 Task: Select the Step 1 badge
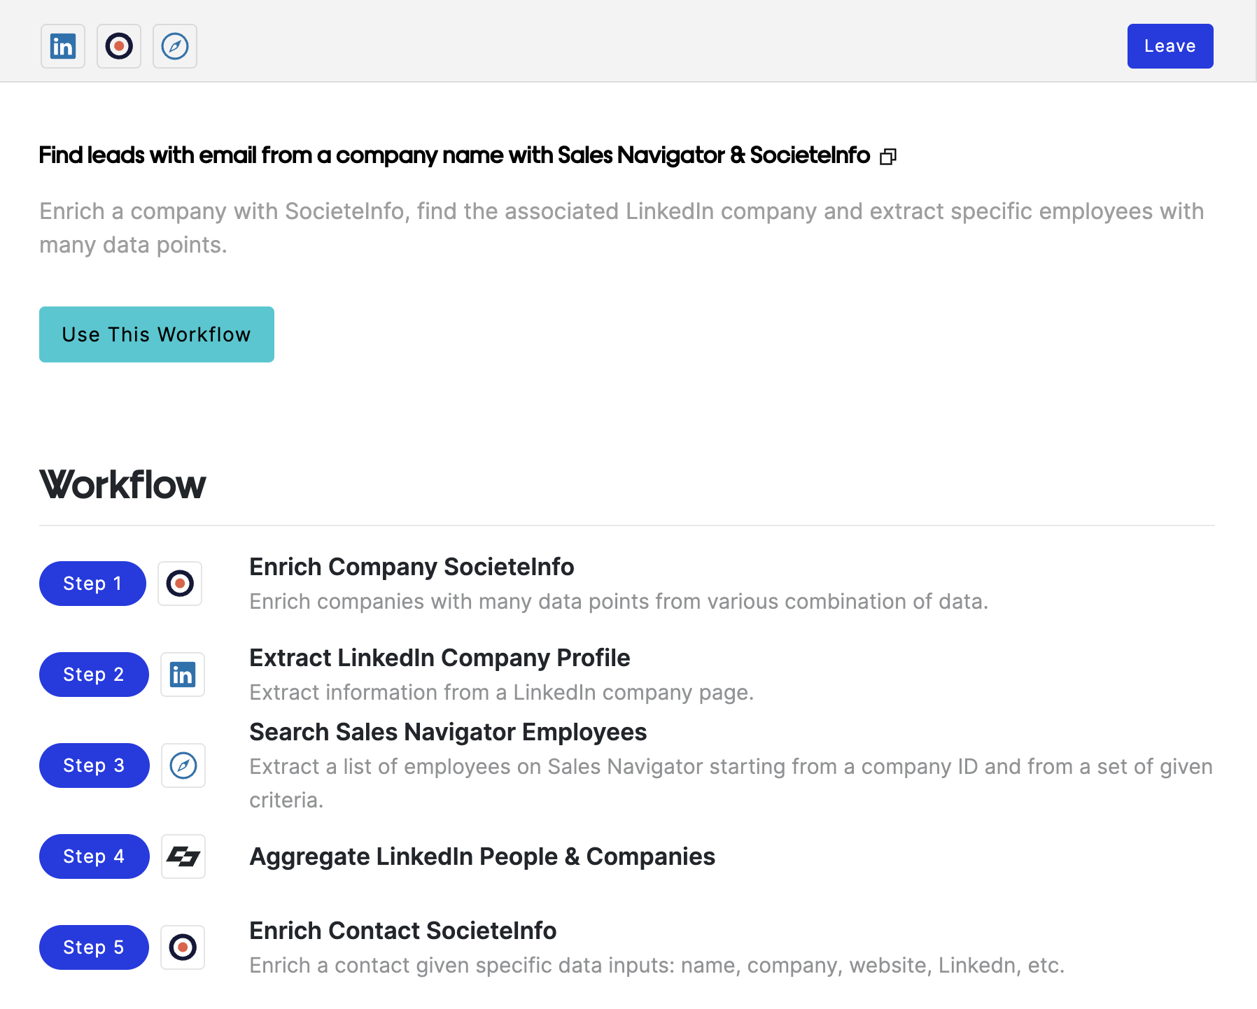click(92, 584)
